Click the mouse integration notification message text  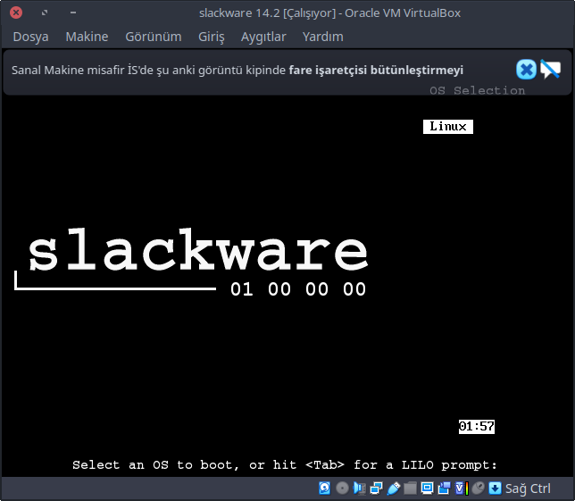237,70
